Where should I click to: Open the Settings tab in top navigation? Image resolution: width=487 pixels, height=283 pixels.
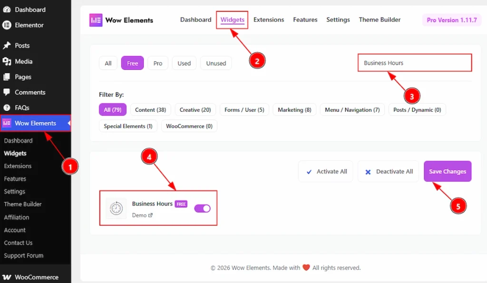(x=338, y=20)
